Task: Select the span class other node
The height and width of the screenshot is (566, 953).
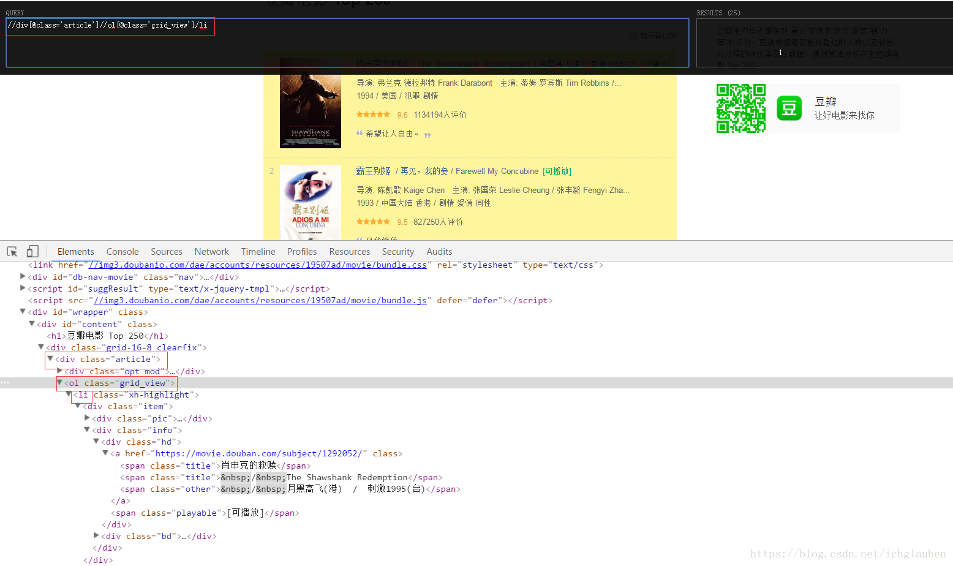Action: tap(290, 489)
